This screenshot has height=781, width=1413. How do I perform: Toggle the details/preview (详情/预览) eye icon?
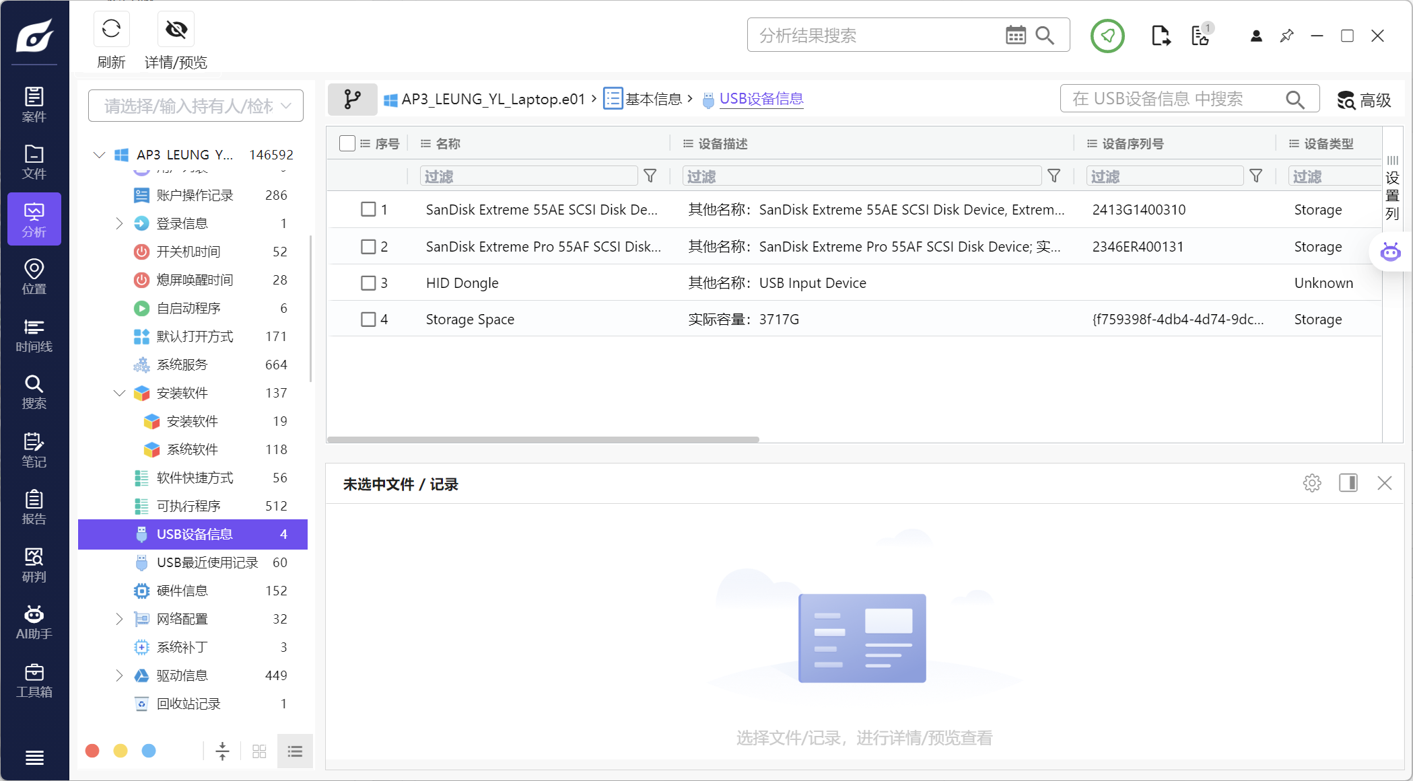point(176,29)
